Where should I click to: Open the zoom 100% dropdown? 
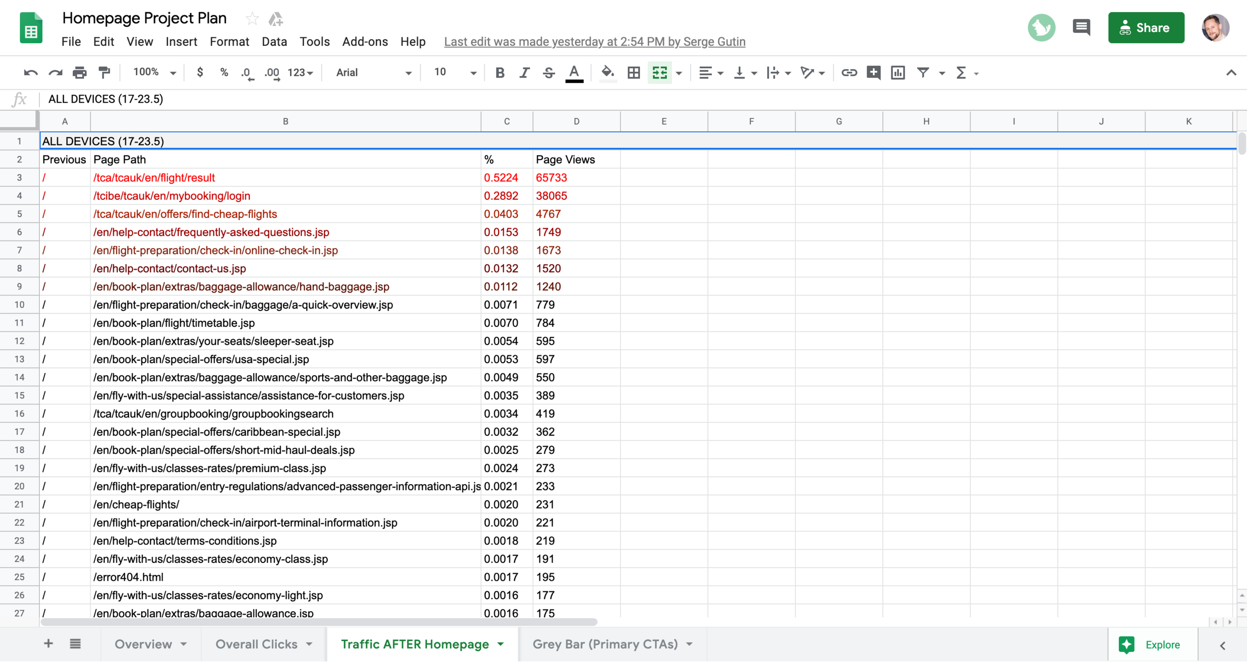coord(155,72)
